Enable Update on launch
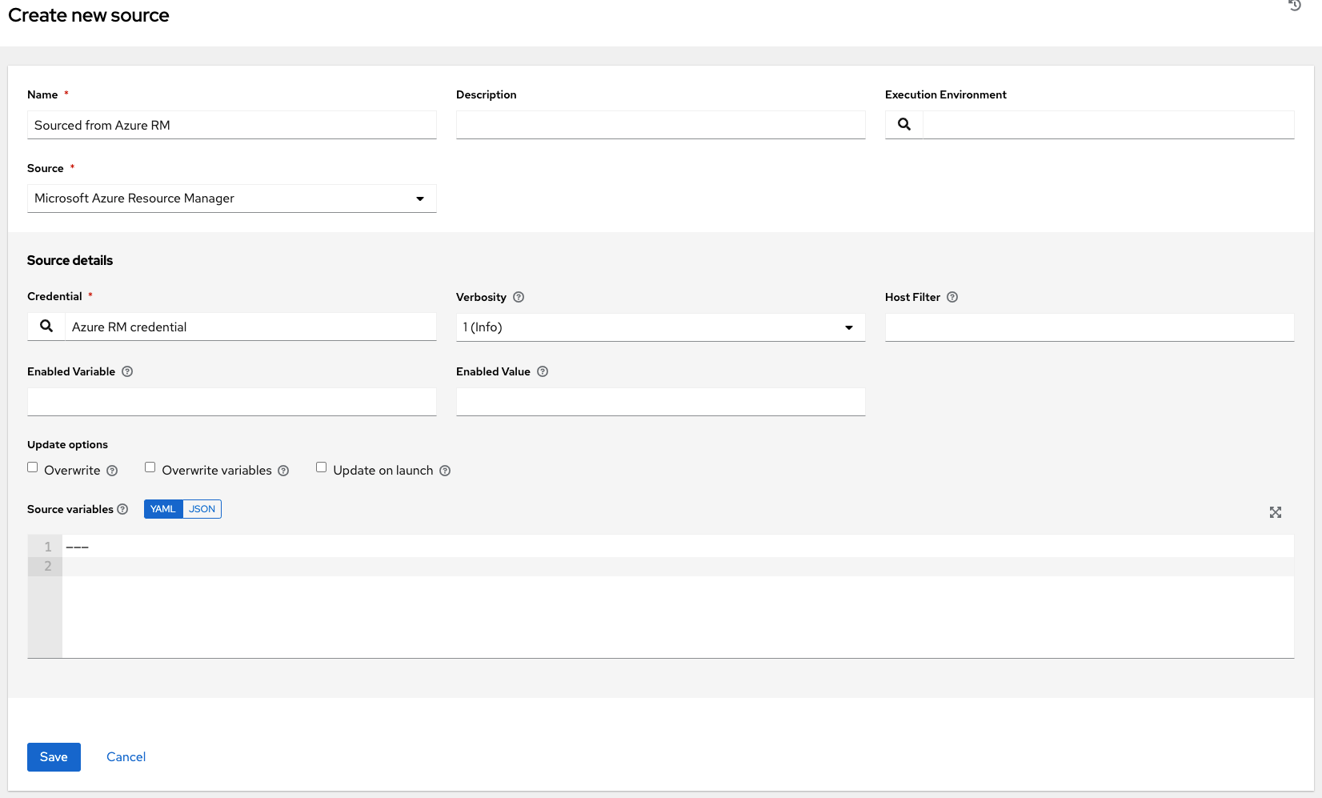This screenshot has height=798, width=1322. point(321,467)
